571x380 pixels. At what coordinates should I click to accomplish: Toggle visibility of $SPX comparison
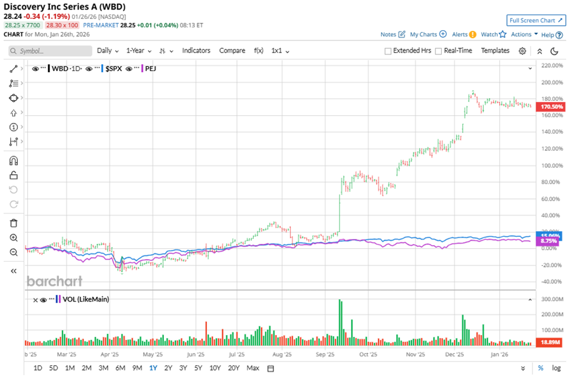tap(89, 69)
